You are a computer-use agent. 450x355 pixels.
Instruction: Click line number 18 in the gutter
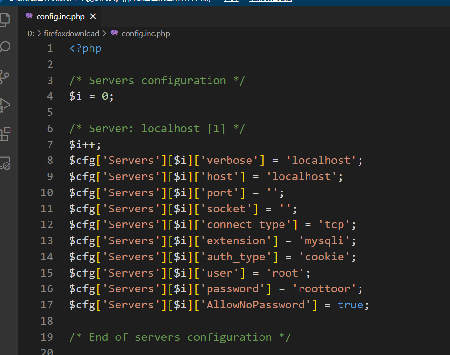pos(47,321)
